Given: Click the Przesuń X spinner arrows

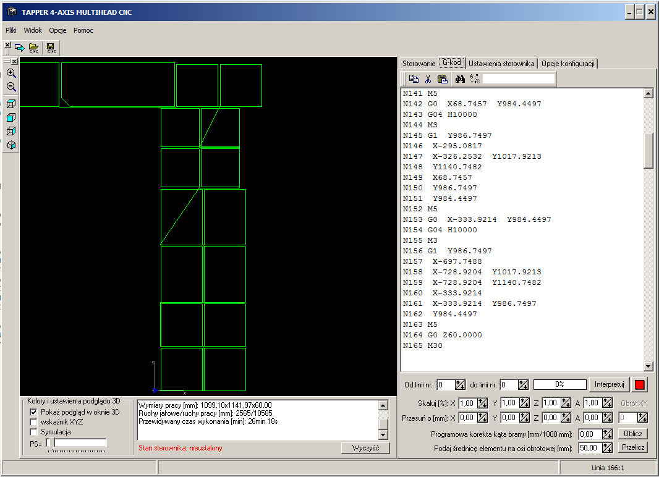Looking at the screenshot, I should tap(482, 418).
